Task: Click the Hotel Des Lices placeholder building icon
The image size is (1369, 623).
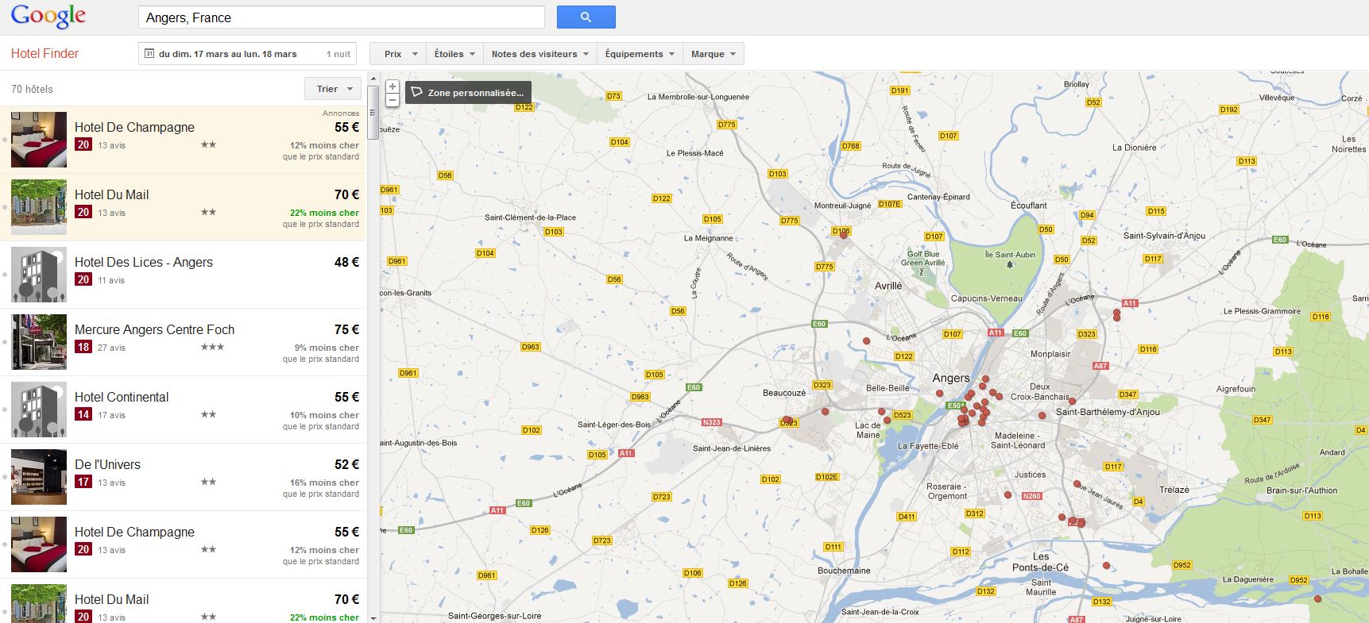Action: point(39,275)
